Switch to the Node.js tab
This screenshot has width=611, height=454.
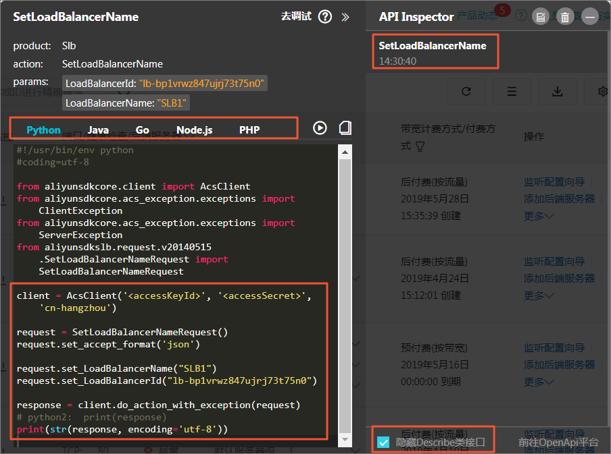point(195,130)
